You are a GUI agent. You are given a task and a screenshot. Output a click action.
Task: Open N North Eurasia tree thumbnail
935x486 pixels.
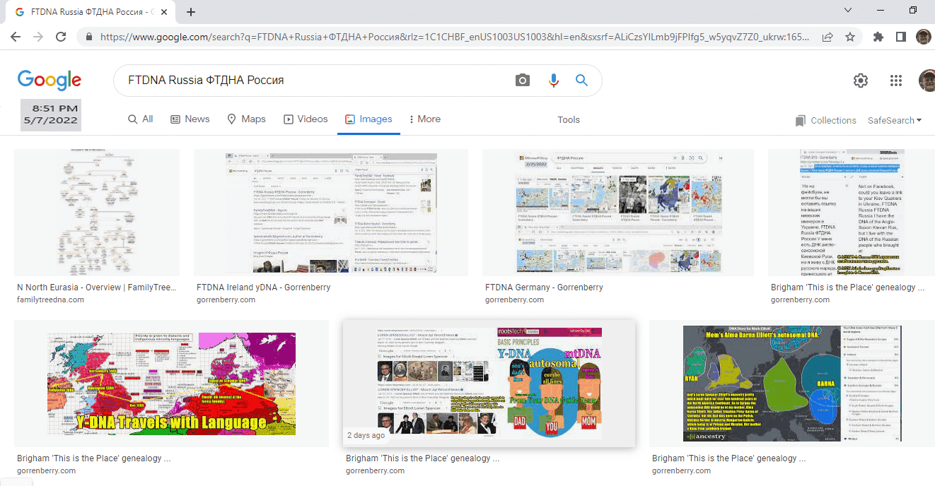pos(97,213)
